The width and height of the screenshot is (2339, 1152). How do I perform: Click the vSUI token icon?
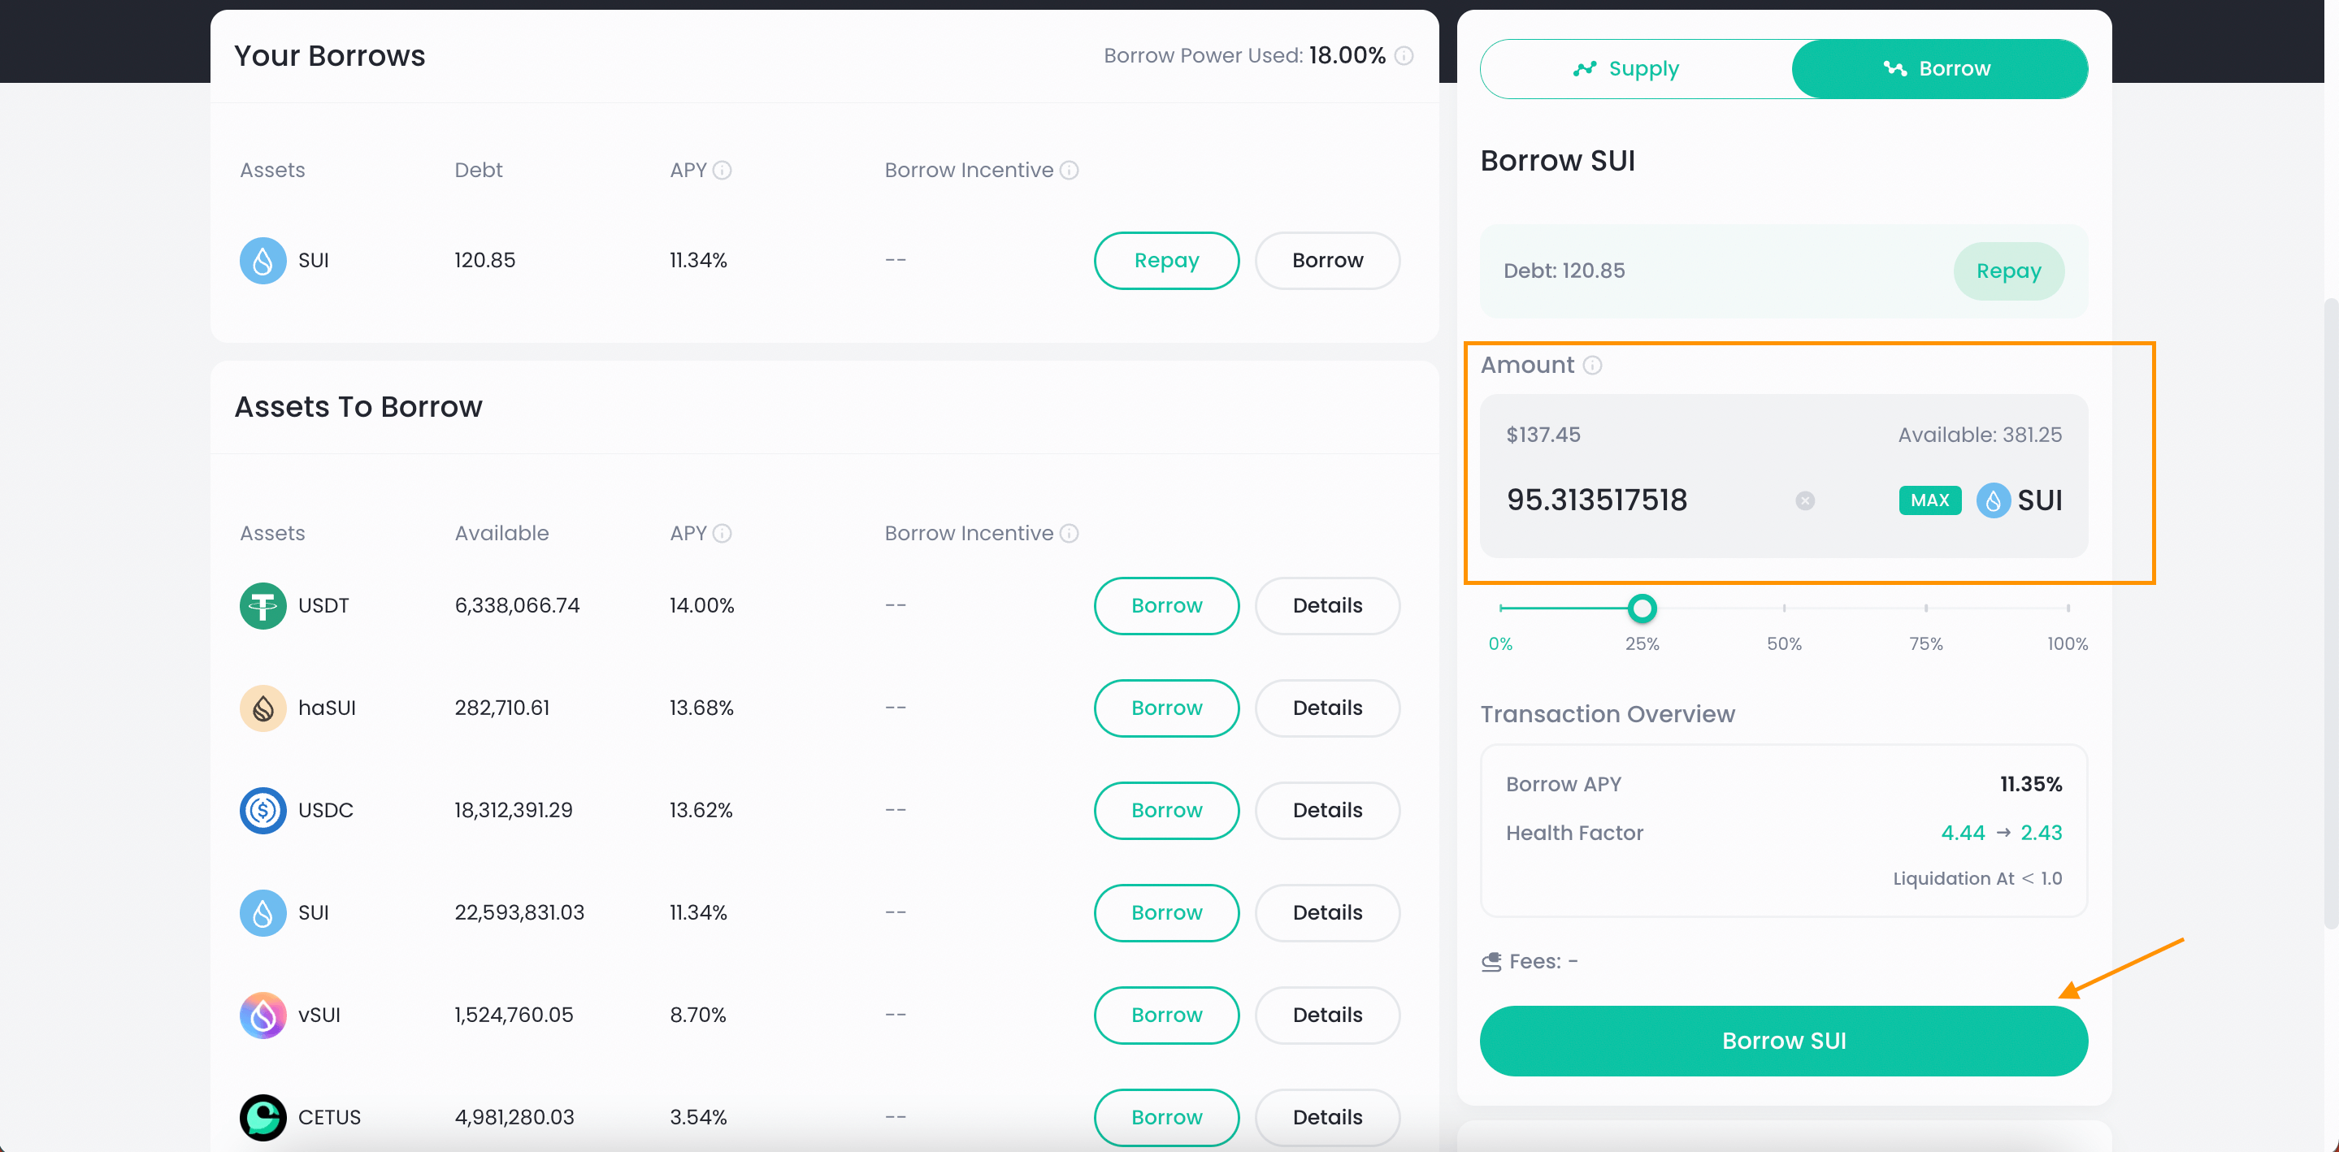263,1015
